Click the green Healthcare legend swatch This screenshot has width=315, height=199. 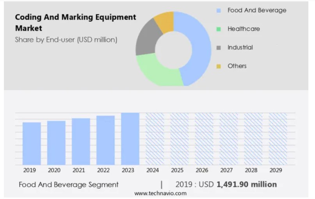pyautogui.click(x=219, y=29)
